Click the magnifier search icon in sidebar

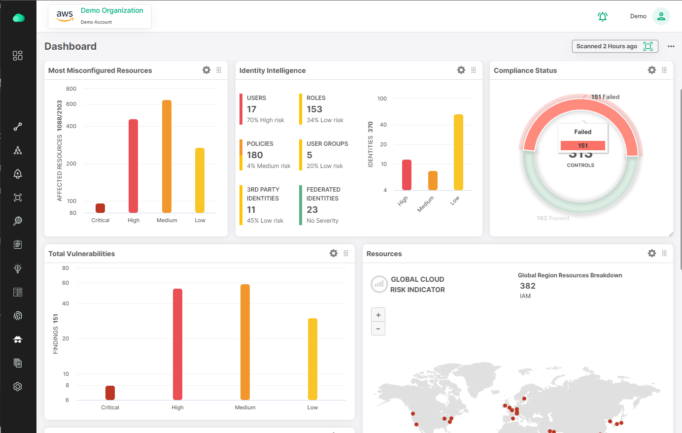(x=18, y=221)
